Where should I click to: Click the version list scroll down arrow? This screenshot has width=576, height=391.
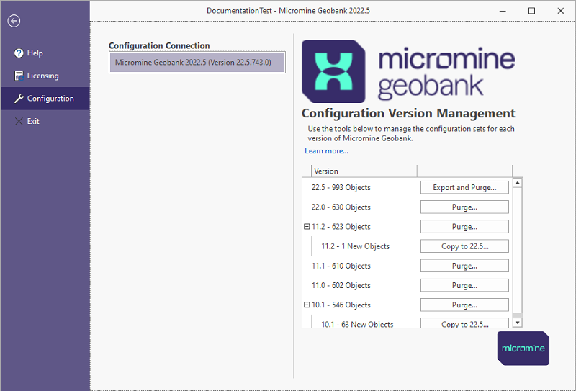517,323
